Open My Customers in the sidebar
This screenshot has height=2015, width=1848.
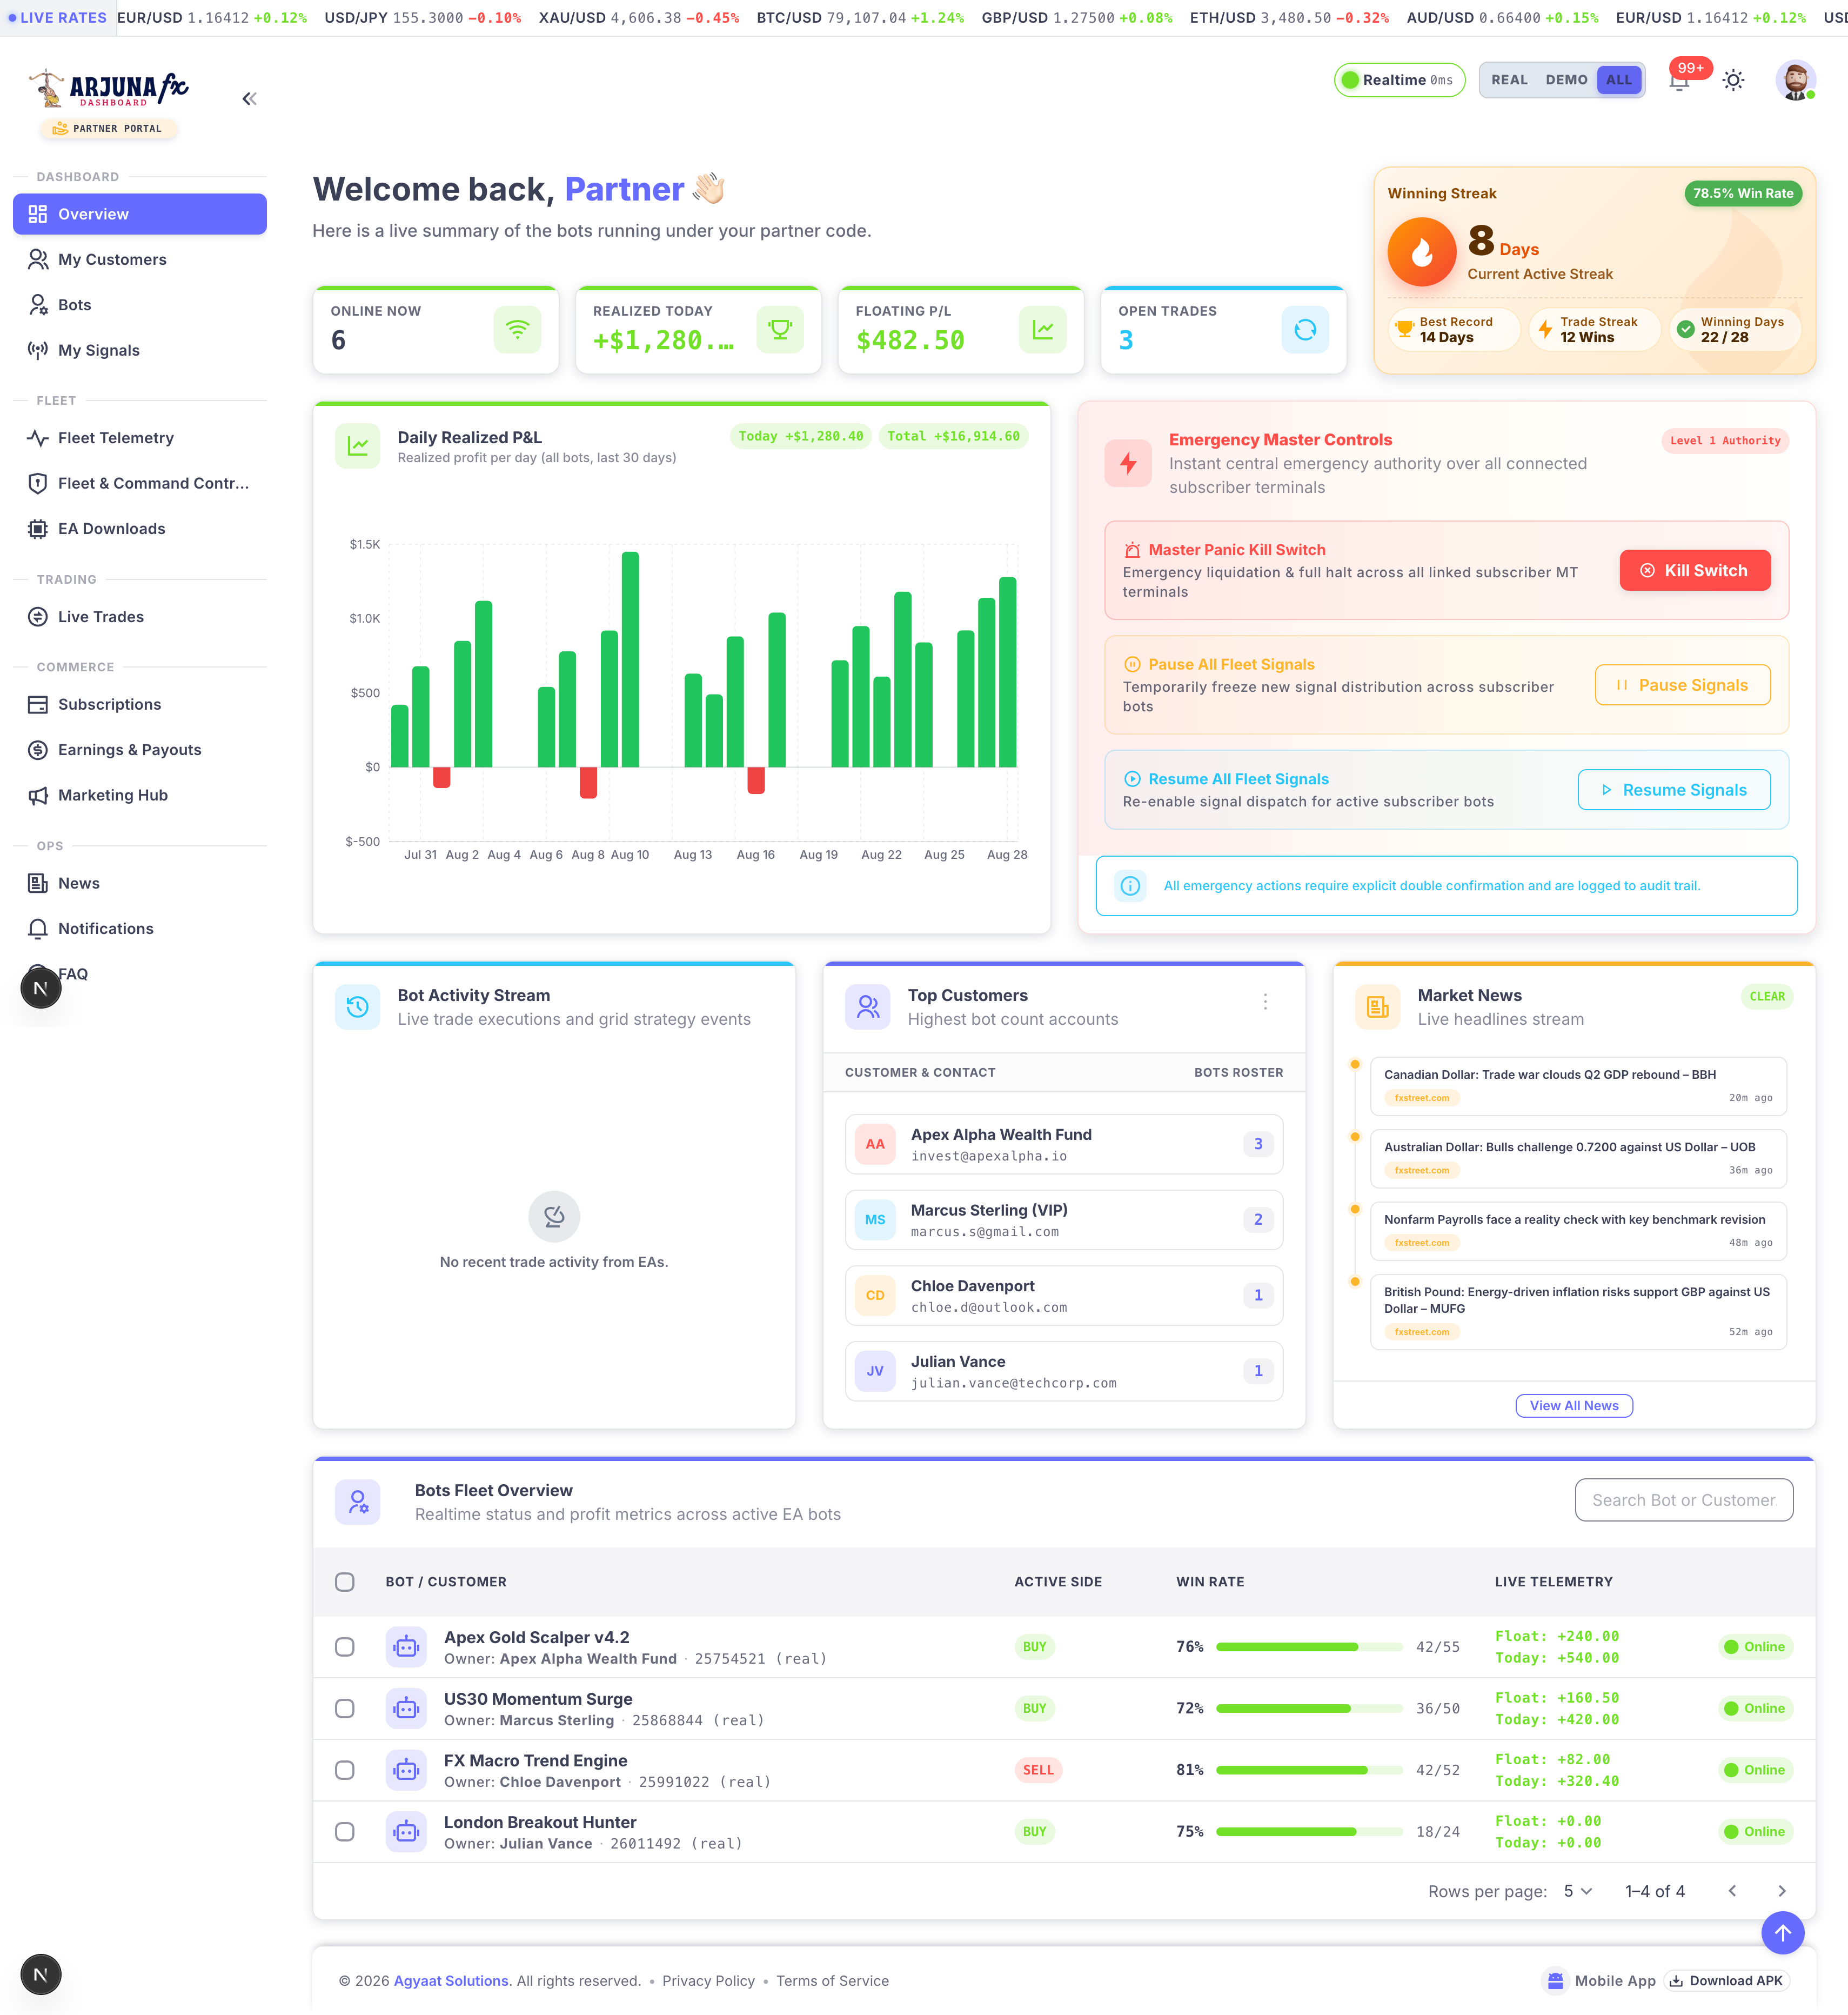pyautogui.click(x=140, y=259)
